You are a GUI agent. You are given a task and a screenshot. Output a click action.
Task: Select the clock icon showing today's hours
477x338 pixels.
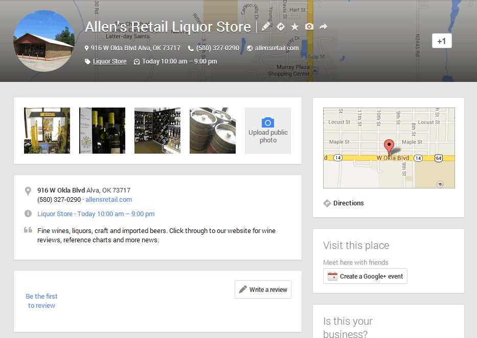pos(137,61)
